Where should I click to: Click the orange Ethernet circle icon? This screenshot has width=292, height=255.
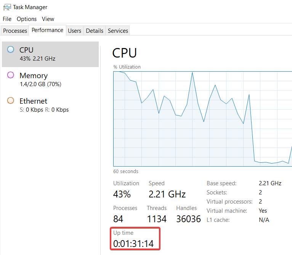pos(11,101)
